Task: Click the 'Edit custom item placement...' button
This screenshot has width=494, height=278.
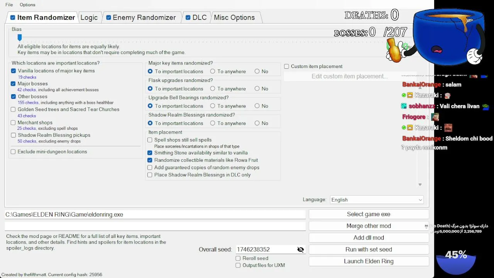Action: 350,76
